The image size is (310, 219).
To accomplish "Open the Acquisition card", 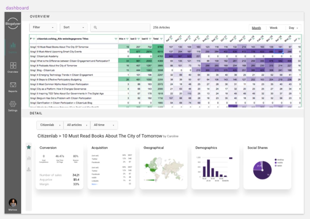I will click(x=111, y=166).
